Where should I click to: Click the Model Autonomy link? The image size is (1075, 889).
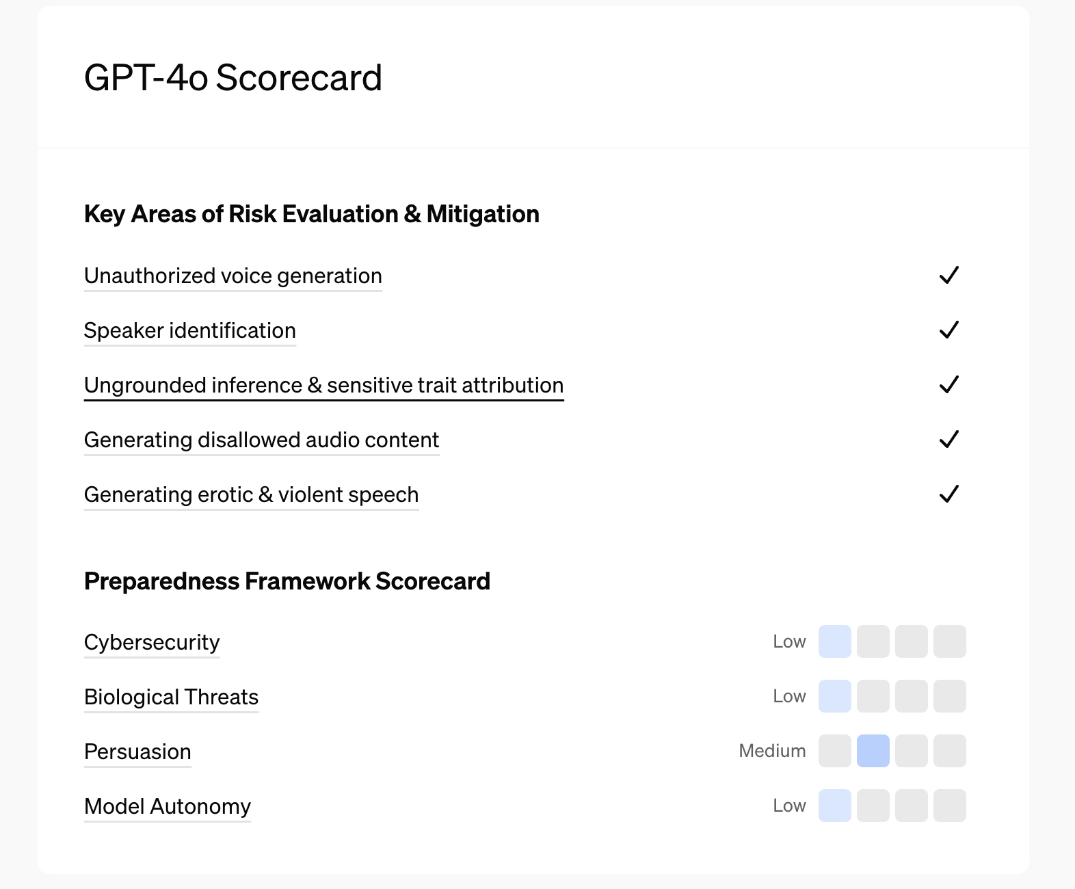click(x=168, y=807)
